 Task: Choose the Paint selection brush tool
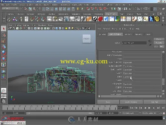click(4, 41)
